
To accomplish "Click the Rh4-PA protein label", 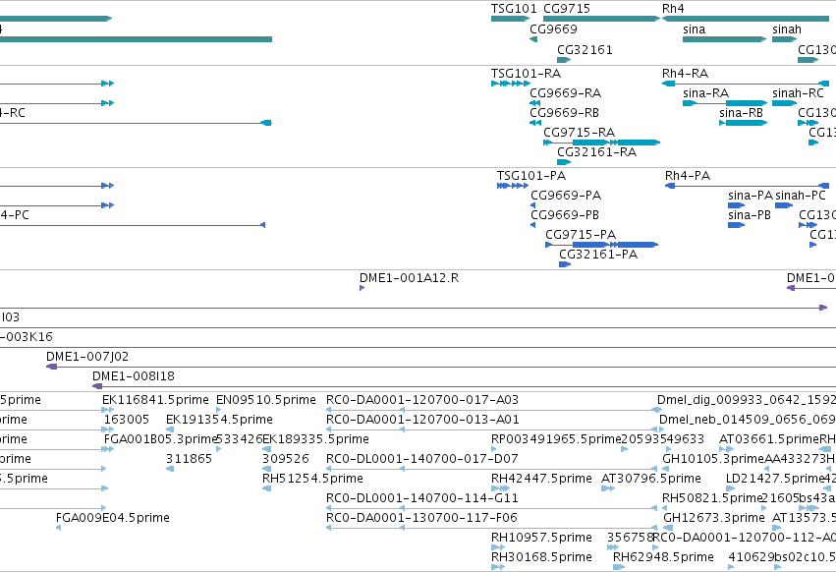I will (x=688, y=176).
